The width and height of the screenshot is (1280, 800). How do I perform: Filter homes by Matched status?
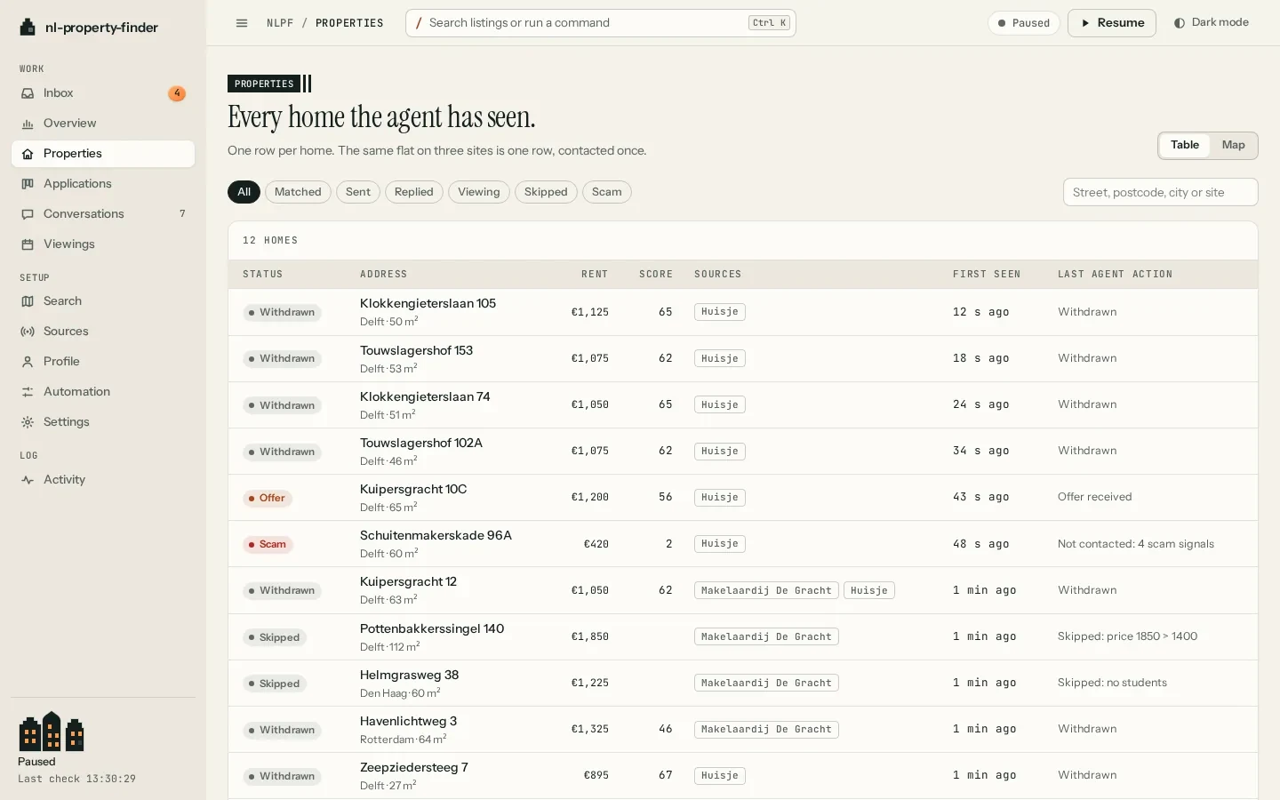point(298,192)
